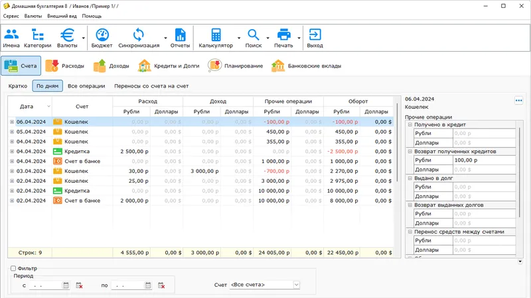Image resolution: width=531 pixels, height=298 pixels.
Task: Expand the 06.04.2024 Кошелек row
Action: pos(12,122)
